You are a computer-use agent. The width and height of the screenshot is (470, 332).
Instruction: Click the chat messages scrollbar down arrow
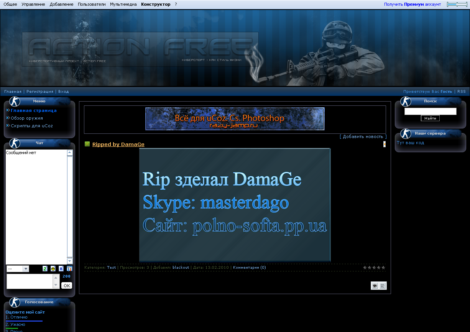[70, 261]
